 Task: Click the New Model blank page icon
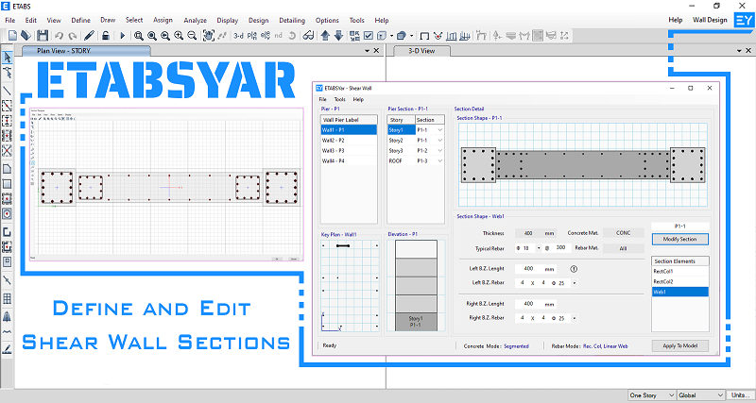[12, 35]
